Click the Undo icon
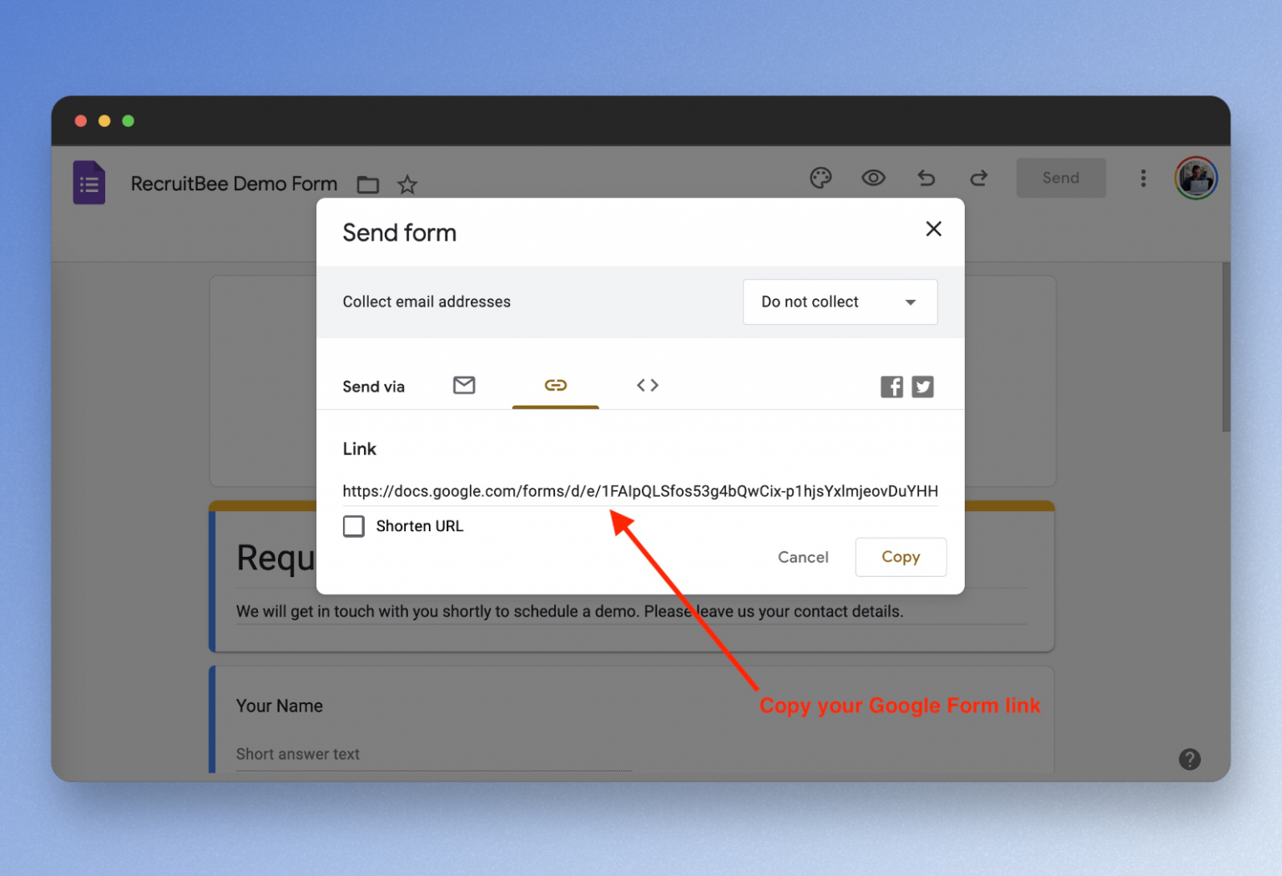This screenshot has width=1282, height=876. coord(926,178)
